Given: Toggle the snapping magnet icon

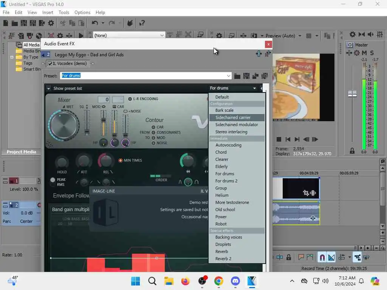Looking at the screenshot, I should coord(322,258).
